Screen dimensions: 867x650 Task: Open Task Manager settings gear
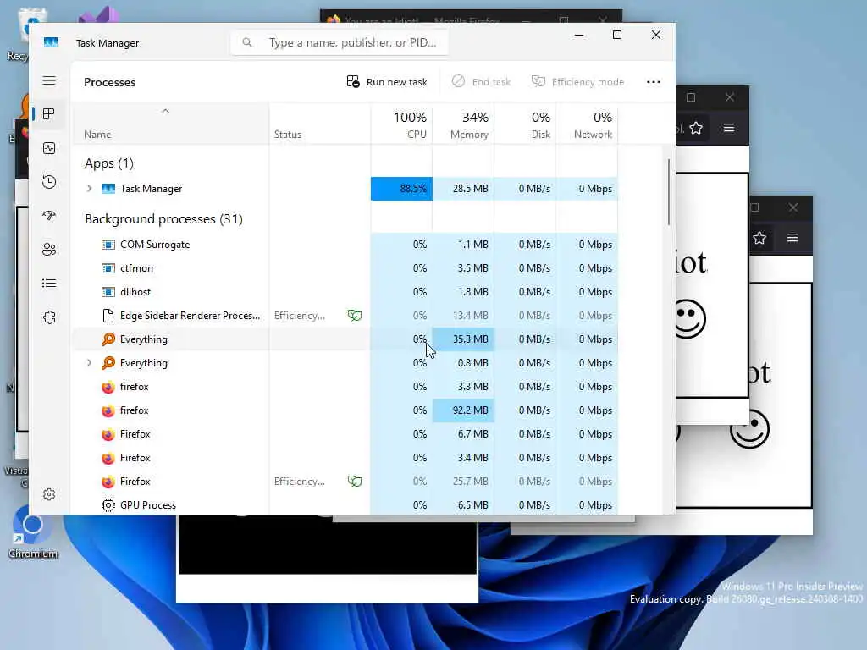tap(49, 494)
